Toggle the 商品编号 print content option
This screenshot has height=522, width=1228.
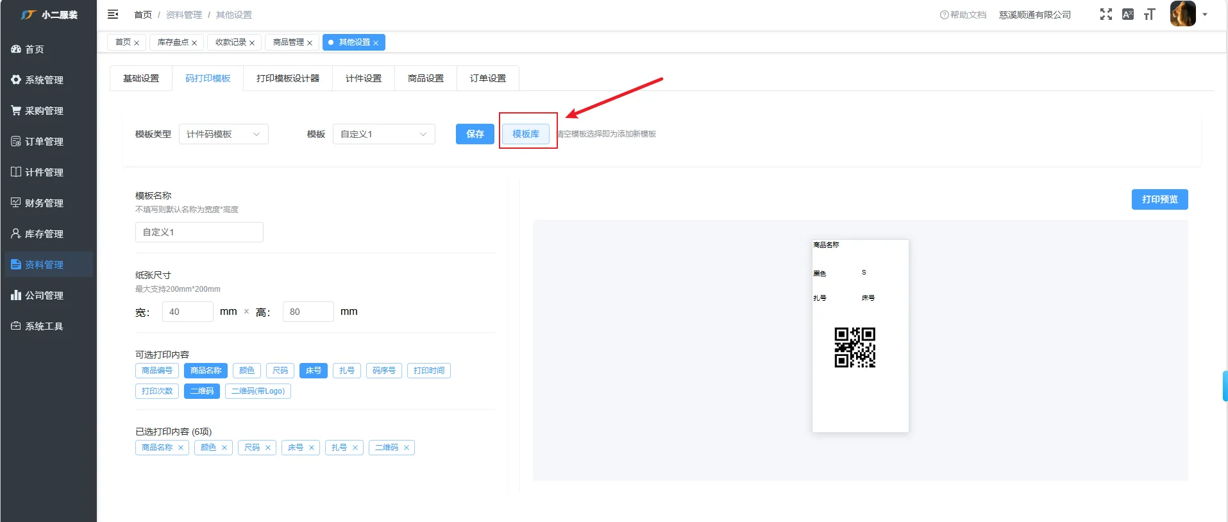tap(157, 371)
